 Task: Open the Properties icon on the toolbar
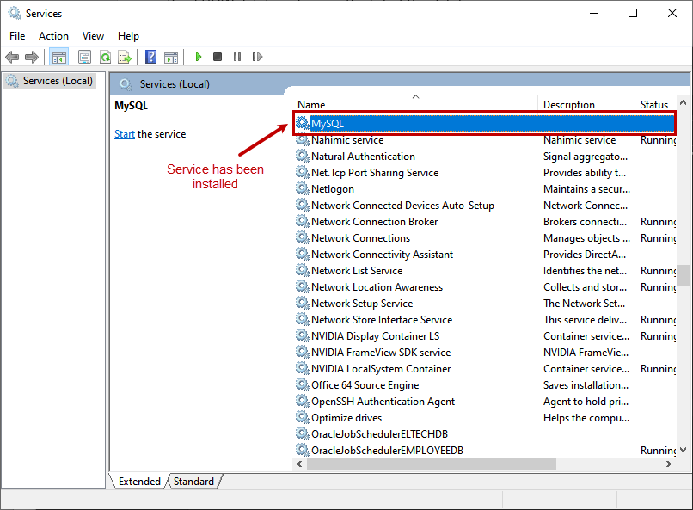tap(83, 57)
